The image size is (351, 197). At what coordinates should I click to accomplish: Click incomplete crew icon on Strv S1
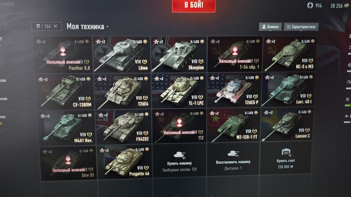(68, 160)
